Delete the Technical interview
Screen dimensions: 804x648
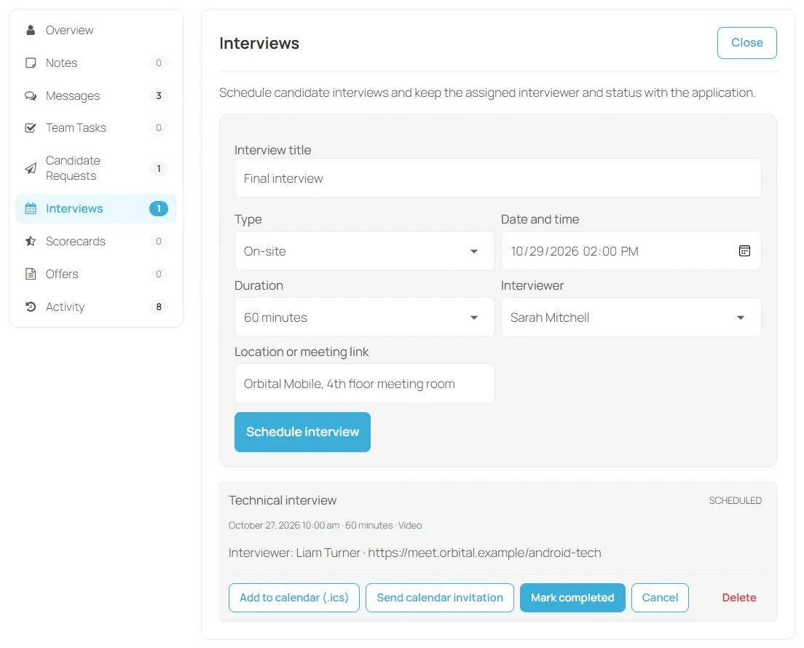(739, 598)
